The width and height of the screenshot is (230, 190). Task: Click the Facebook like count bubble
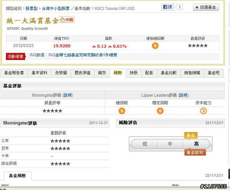coord(179,7)
